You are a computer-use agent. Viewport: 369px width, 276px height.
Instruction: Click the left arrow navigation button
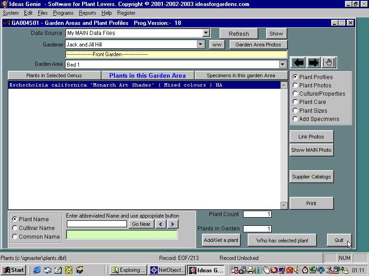(x=298, y=63)
